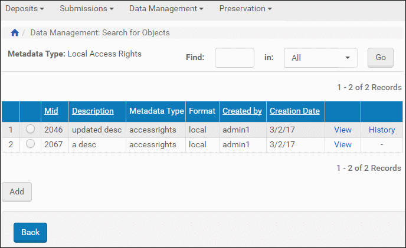The width and height of the screenshot is (406, 248).
Task: Open the Deposits menu
Action: (x=25, y=9)
